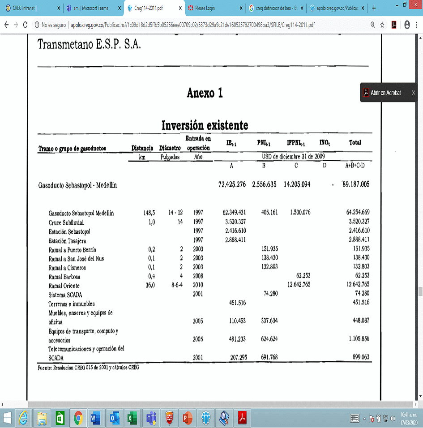Click the Windows Start button

coord(7,418)
